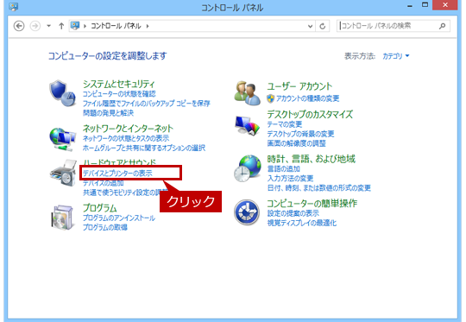Open テーマの変更 link
The width and height of the screenshot is (466, 322).
[285, 124]
